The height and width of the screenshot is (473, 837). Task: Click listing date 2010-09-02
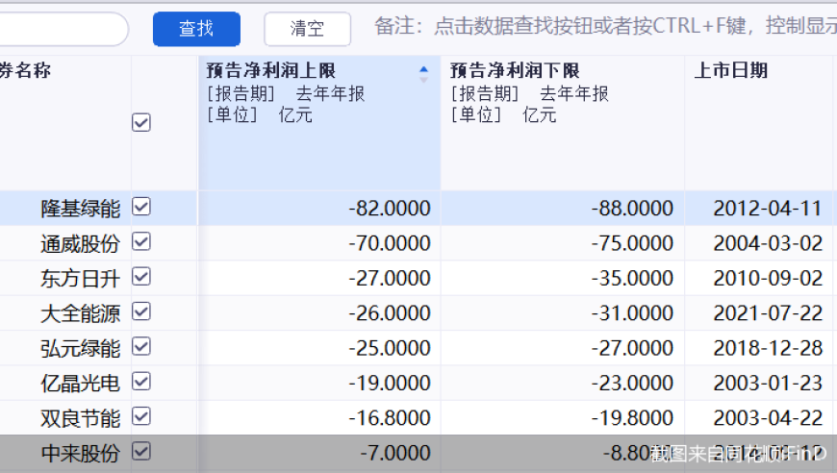coord(768,279)
